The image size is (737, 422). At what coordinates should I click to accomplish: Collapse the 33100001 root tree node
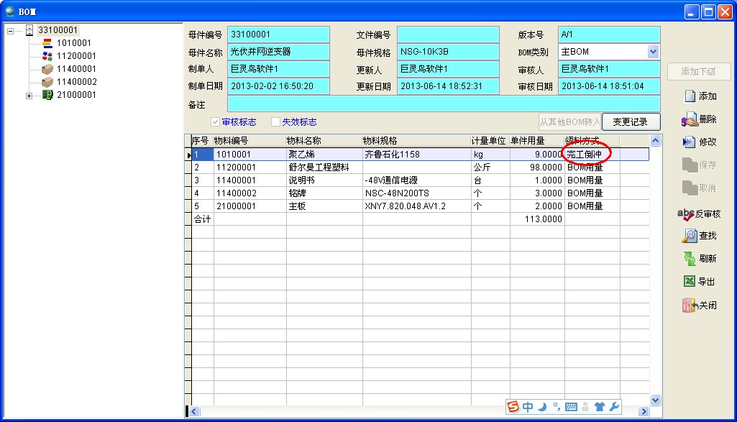coord(10,31)
